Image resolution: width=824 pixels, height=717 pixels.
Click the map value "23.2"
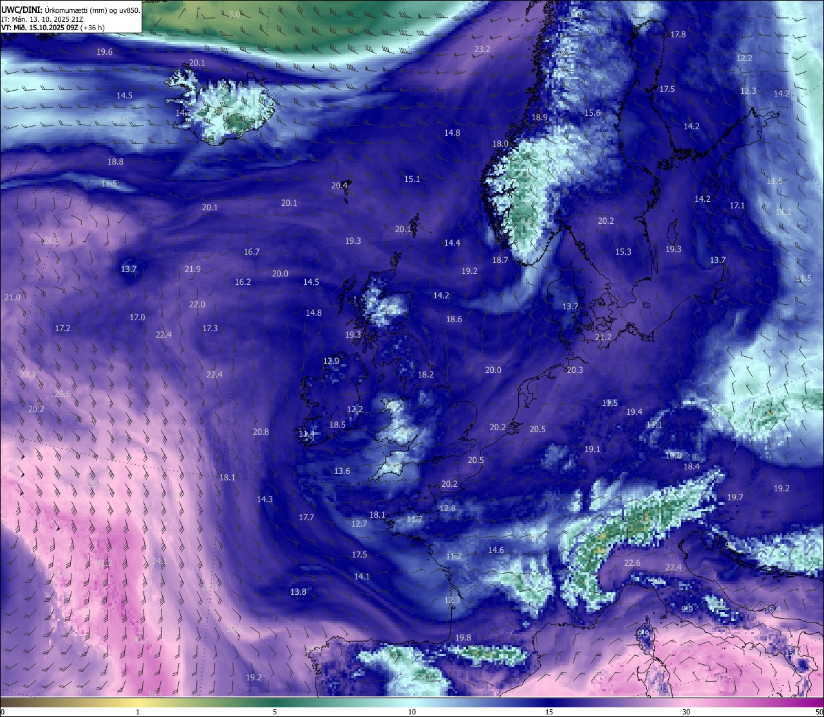pyautogui.click(x=482, y=50)
